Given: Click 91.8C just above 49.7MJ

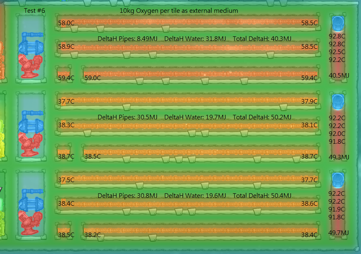Looking at the screenshot, I should click(x=336, y=217).
